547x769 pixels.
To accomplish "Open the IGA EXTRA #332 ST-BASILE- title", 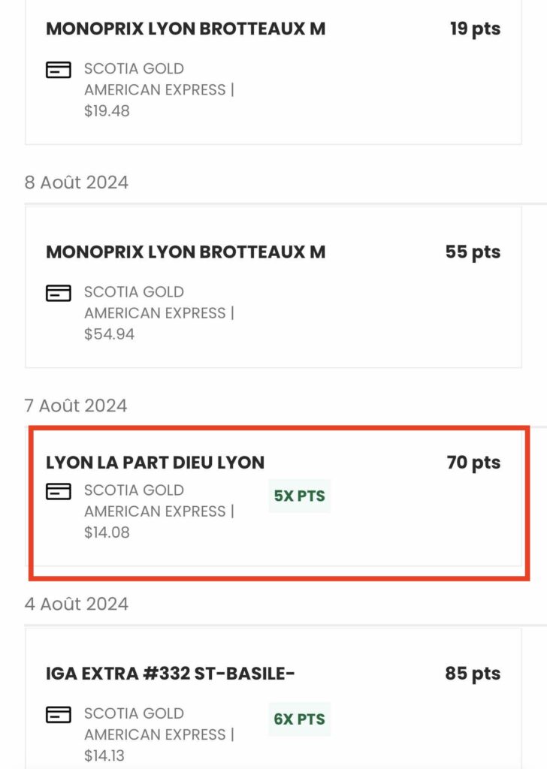I will (170, 673).
